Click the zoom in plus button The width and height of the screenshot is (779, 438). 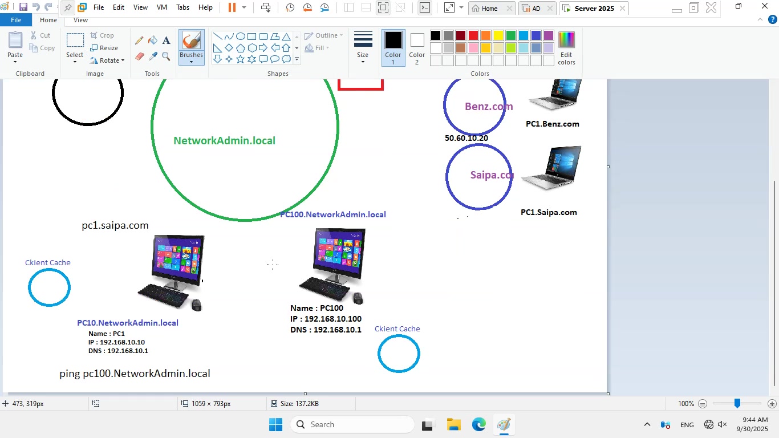point(772,404)
